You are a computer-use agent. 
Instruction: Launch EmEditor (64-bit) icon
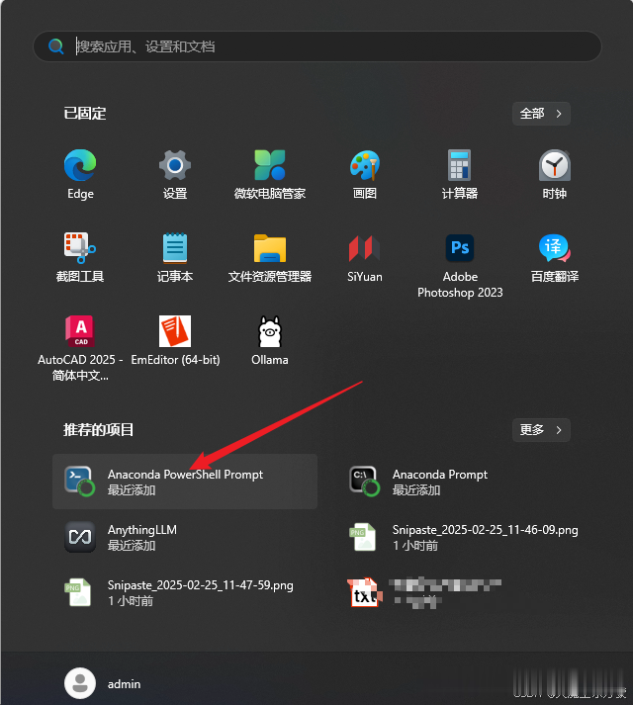click(x=175, y=331)
